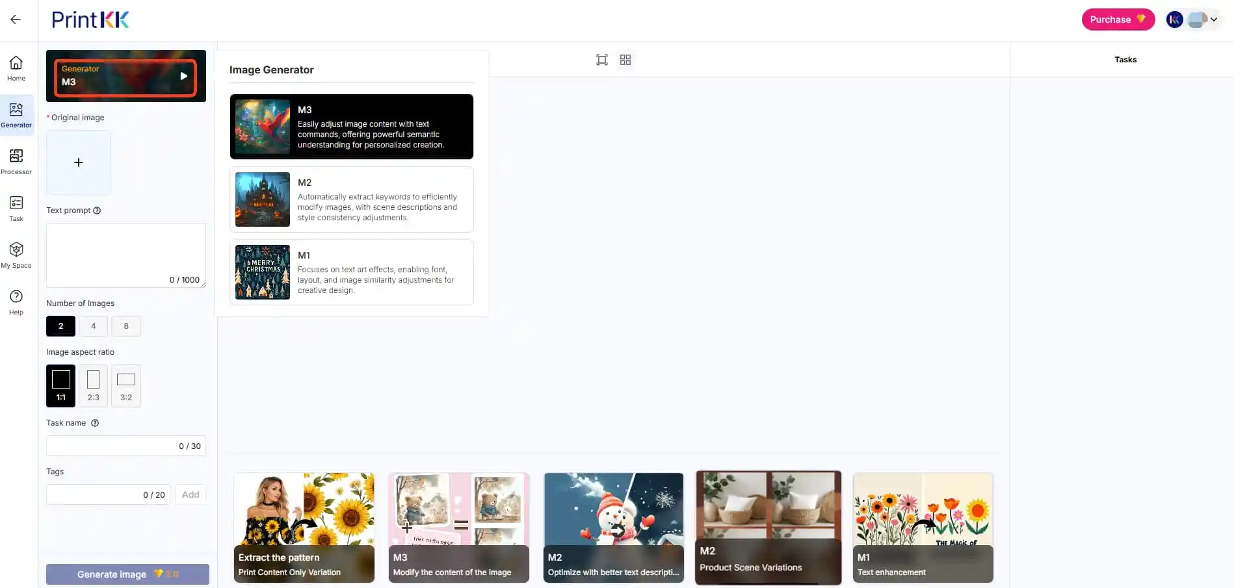Open the Extract the pattern example thumbnail
The width and height of the screenshot is (1234, 588).
pos(304,528)
